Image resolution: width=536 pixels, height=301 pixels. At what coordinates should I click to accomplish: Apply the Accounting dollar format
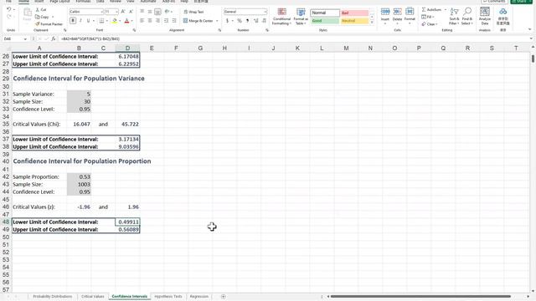[x=227, y=21]
